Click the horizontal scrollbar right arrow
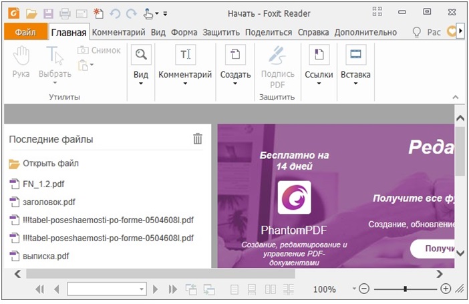The width and height of the screenshot is (469, 304). (x=440, y=273)
